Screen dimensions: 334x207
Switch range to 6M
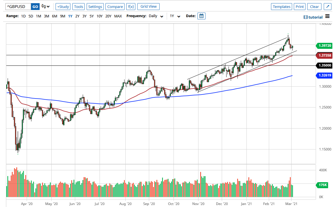click(x=54, y=16)
